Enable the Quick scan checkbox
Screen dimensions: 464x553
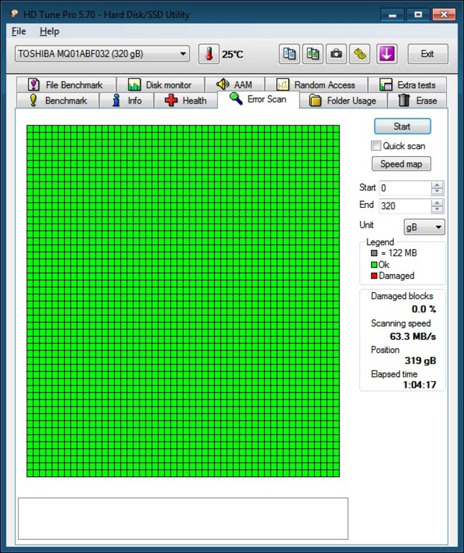pyautogui.click(x=376, y=146)
